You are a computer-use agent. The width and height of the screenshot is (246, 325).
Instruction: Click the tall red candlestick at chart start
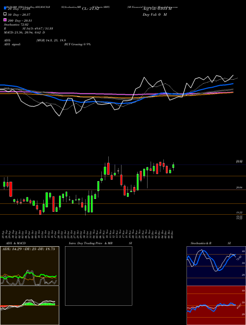pos(11,189)
